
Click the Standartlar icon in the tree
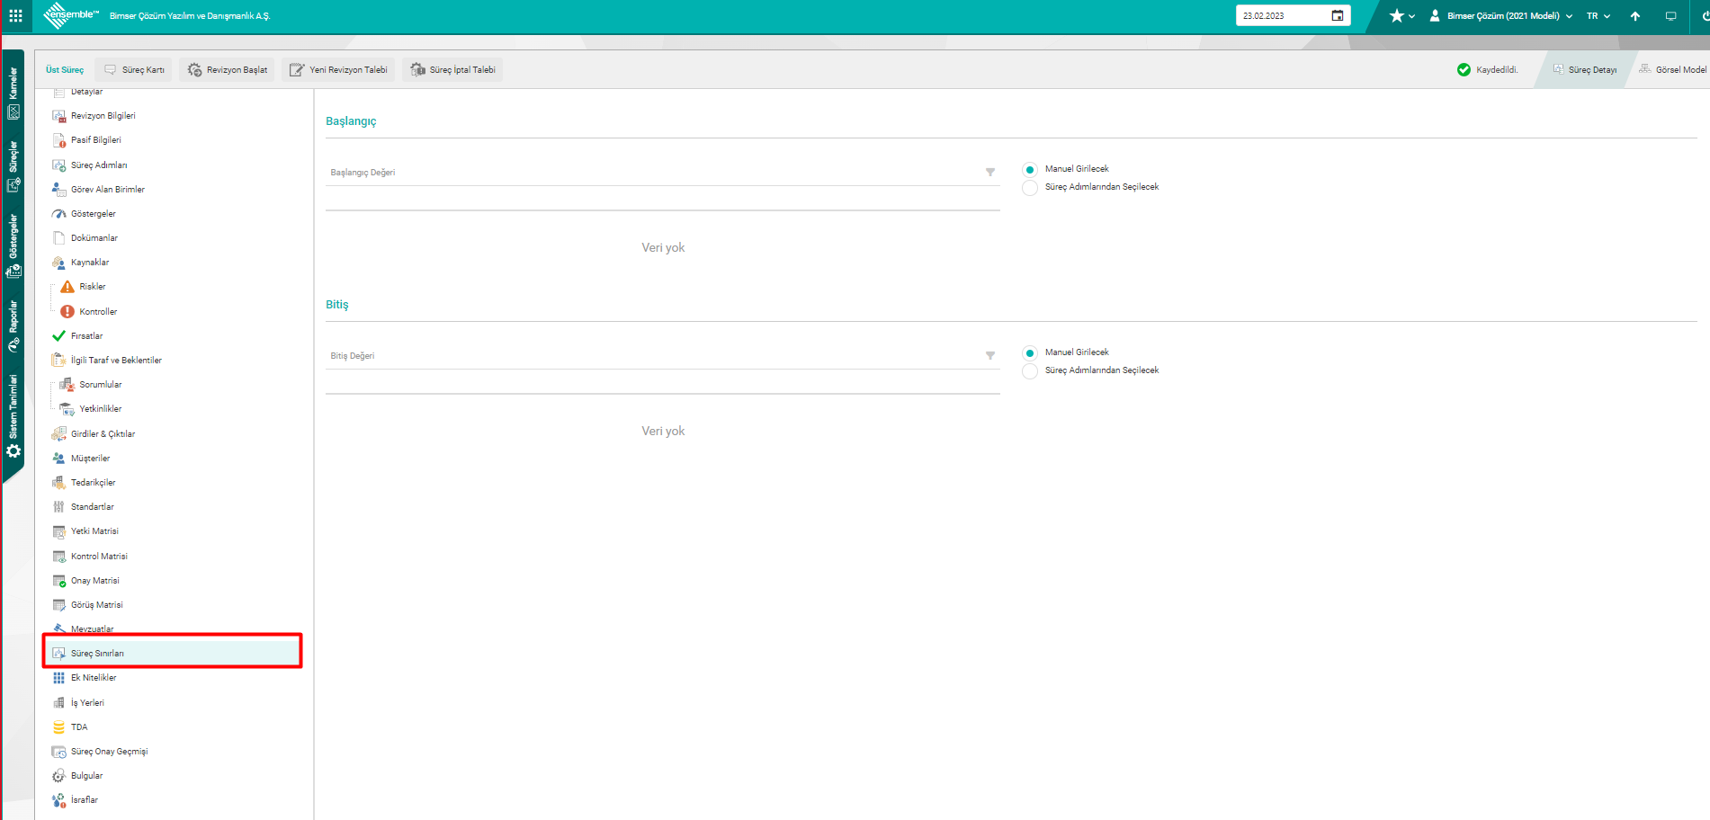(59, 507)
